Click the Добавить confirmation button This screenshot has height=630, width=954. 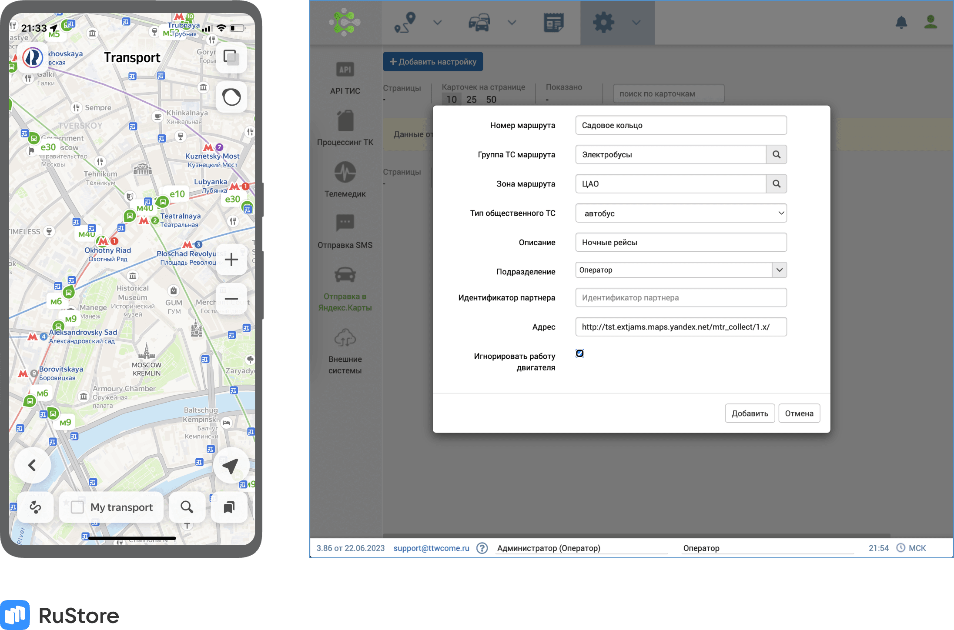click(x=749, y=413)
